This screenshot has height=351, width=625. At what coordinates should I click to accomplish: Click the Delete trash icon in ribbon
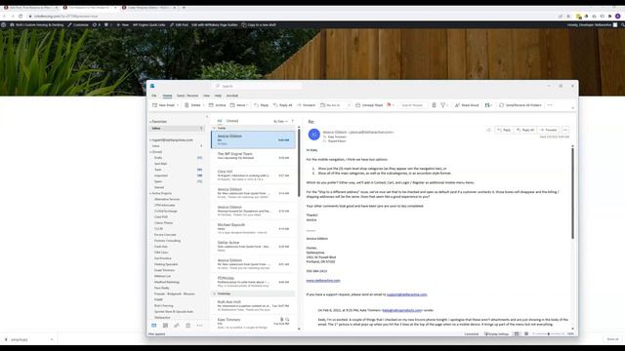click(187, 105)
